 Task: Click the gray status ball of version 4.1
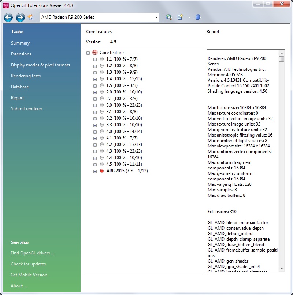click(102, 138)
